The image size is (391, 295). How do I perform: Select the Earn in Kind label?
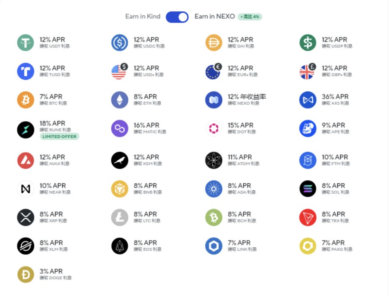[x=143, y=17]
